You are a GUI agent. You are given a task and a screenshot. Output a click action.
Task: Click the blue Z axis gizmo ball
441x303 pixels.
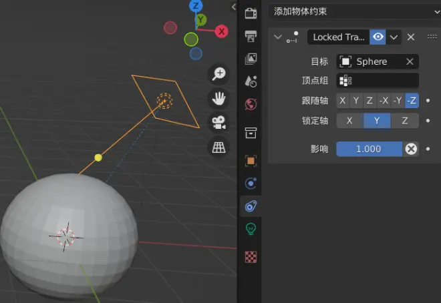point(196,5)
